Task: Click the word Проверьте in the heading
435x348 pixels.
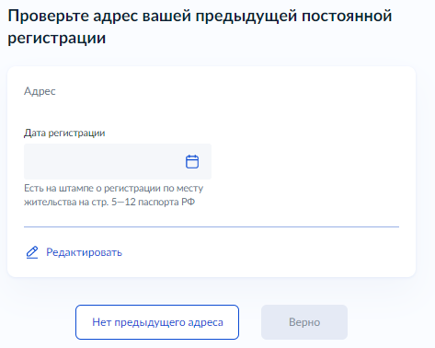Action: [49, 16]
